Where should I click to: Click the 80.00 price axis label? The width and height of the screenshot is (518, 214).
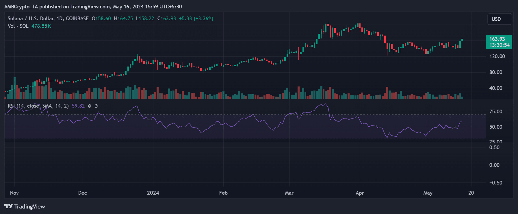point(496,72)
